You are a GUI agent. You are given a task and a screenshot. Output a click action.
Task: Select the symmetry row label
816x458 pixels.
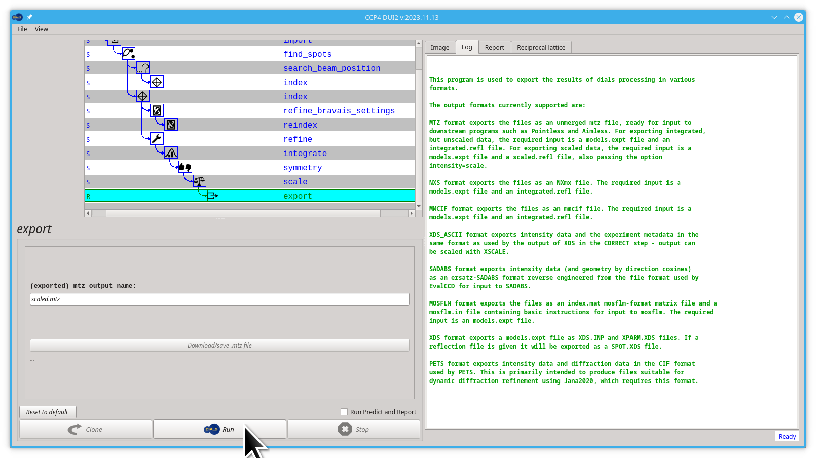(x=303, y=167)
